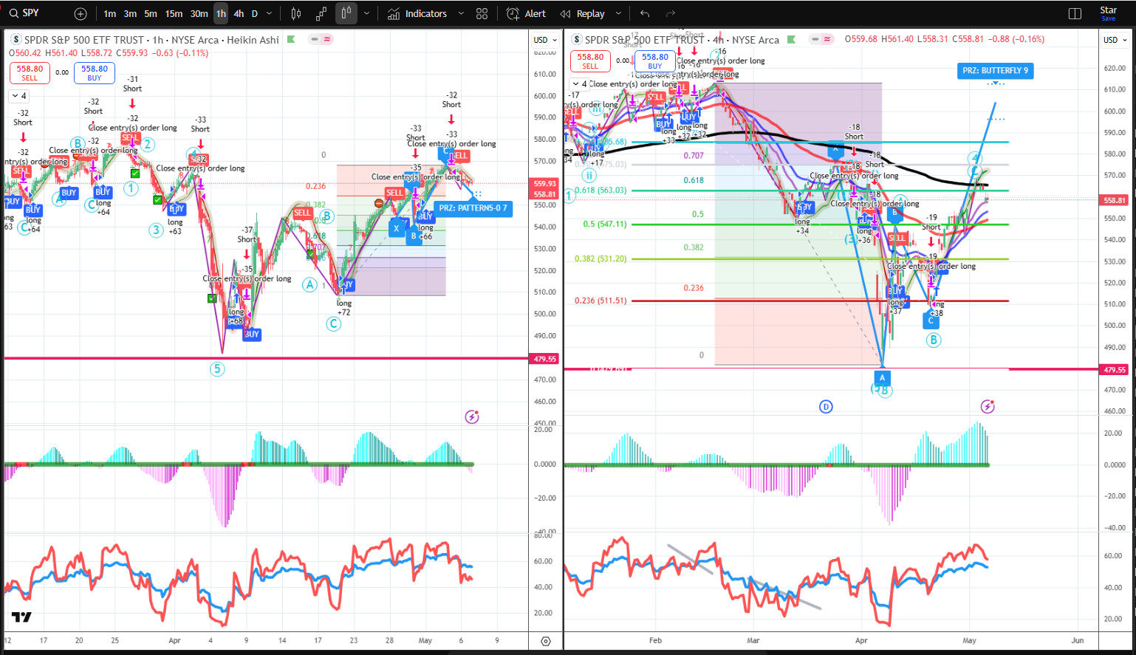Open the Indicators dialog
This screenshot has height=655, width=1136.
click(x=417, y=14)
